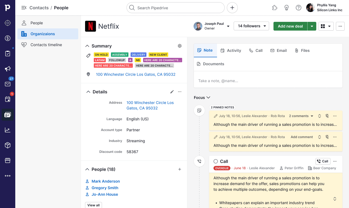Click the Pipedrive logo icon
The height and width of the screenshot is (208, 349).
(x=8, y=8)
